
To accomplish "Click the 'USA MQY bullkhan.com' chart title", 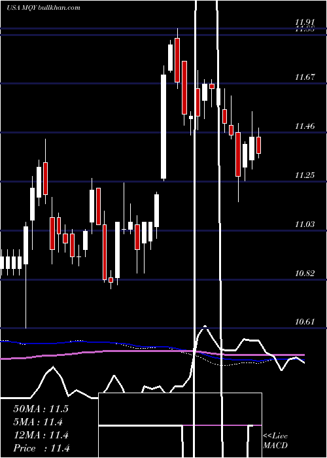I will pos(43,8).
